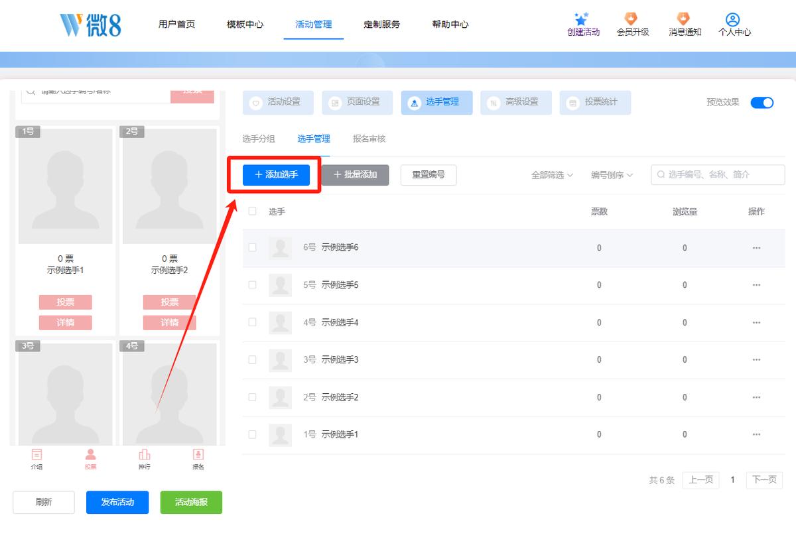
Task: Switch to 选手分组 sub-tab
Action: [259, 139]
